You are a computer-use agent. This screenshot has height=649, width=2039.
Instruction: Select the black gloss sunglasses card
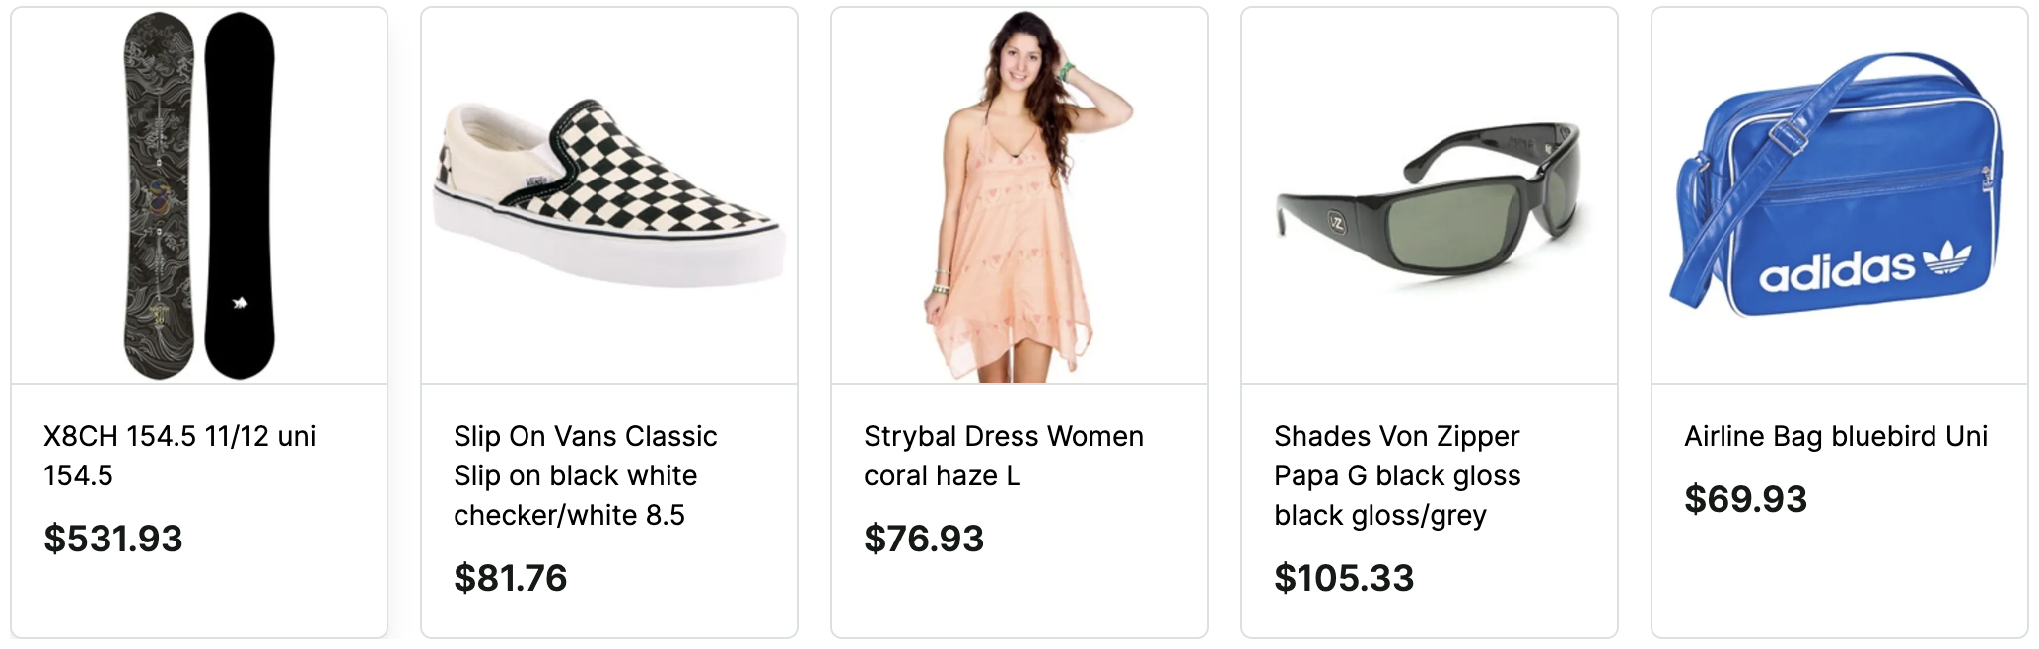click(1430, 325)
